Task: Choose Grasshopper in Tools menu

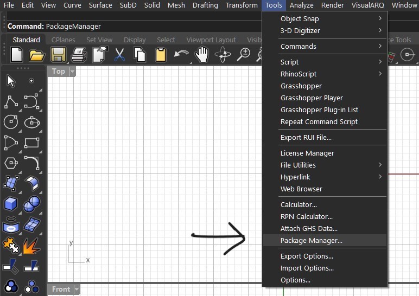Action: (301, 86)
